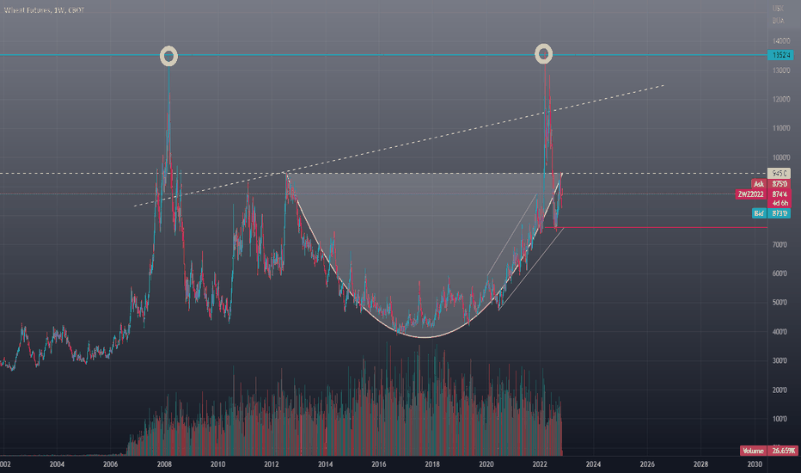This screenshot has height=473, width=801.
Task: Select the rising dashed trendline
Action: click(399, 145)
